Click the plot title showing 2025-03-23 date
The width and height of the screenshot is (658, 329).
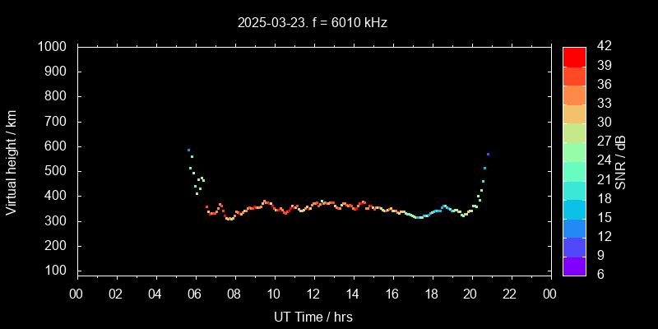point(312,23)
